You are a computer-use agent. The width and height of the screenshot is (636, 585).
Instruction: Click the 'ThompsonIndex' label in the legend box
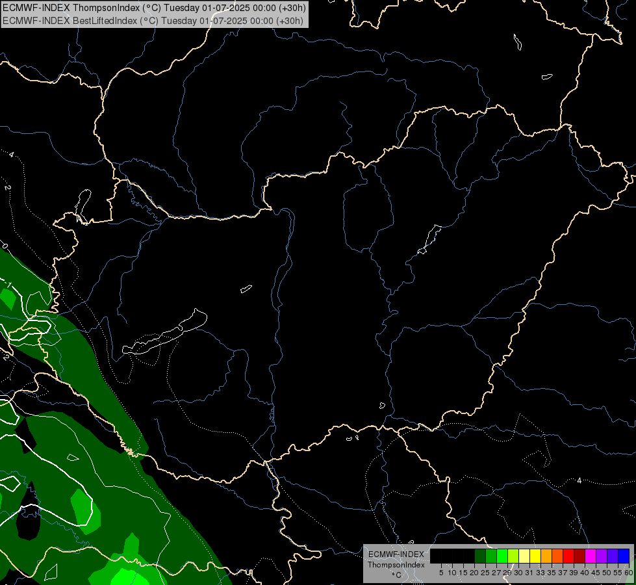pos(396,565)
